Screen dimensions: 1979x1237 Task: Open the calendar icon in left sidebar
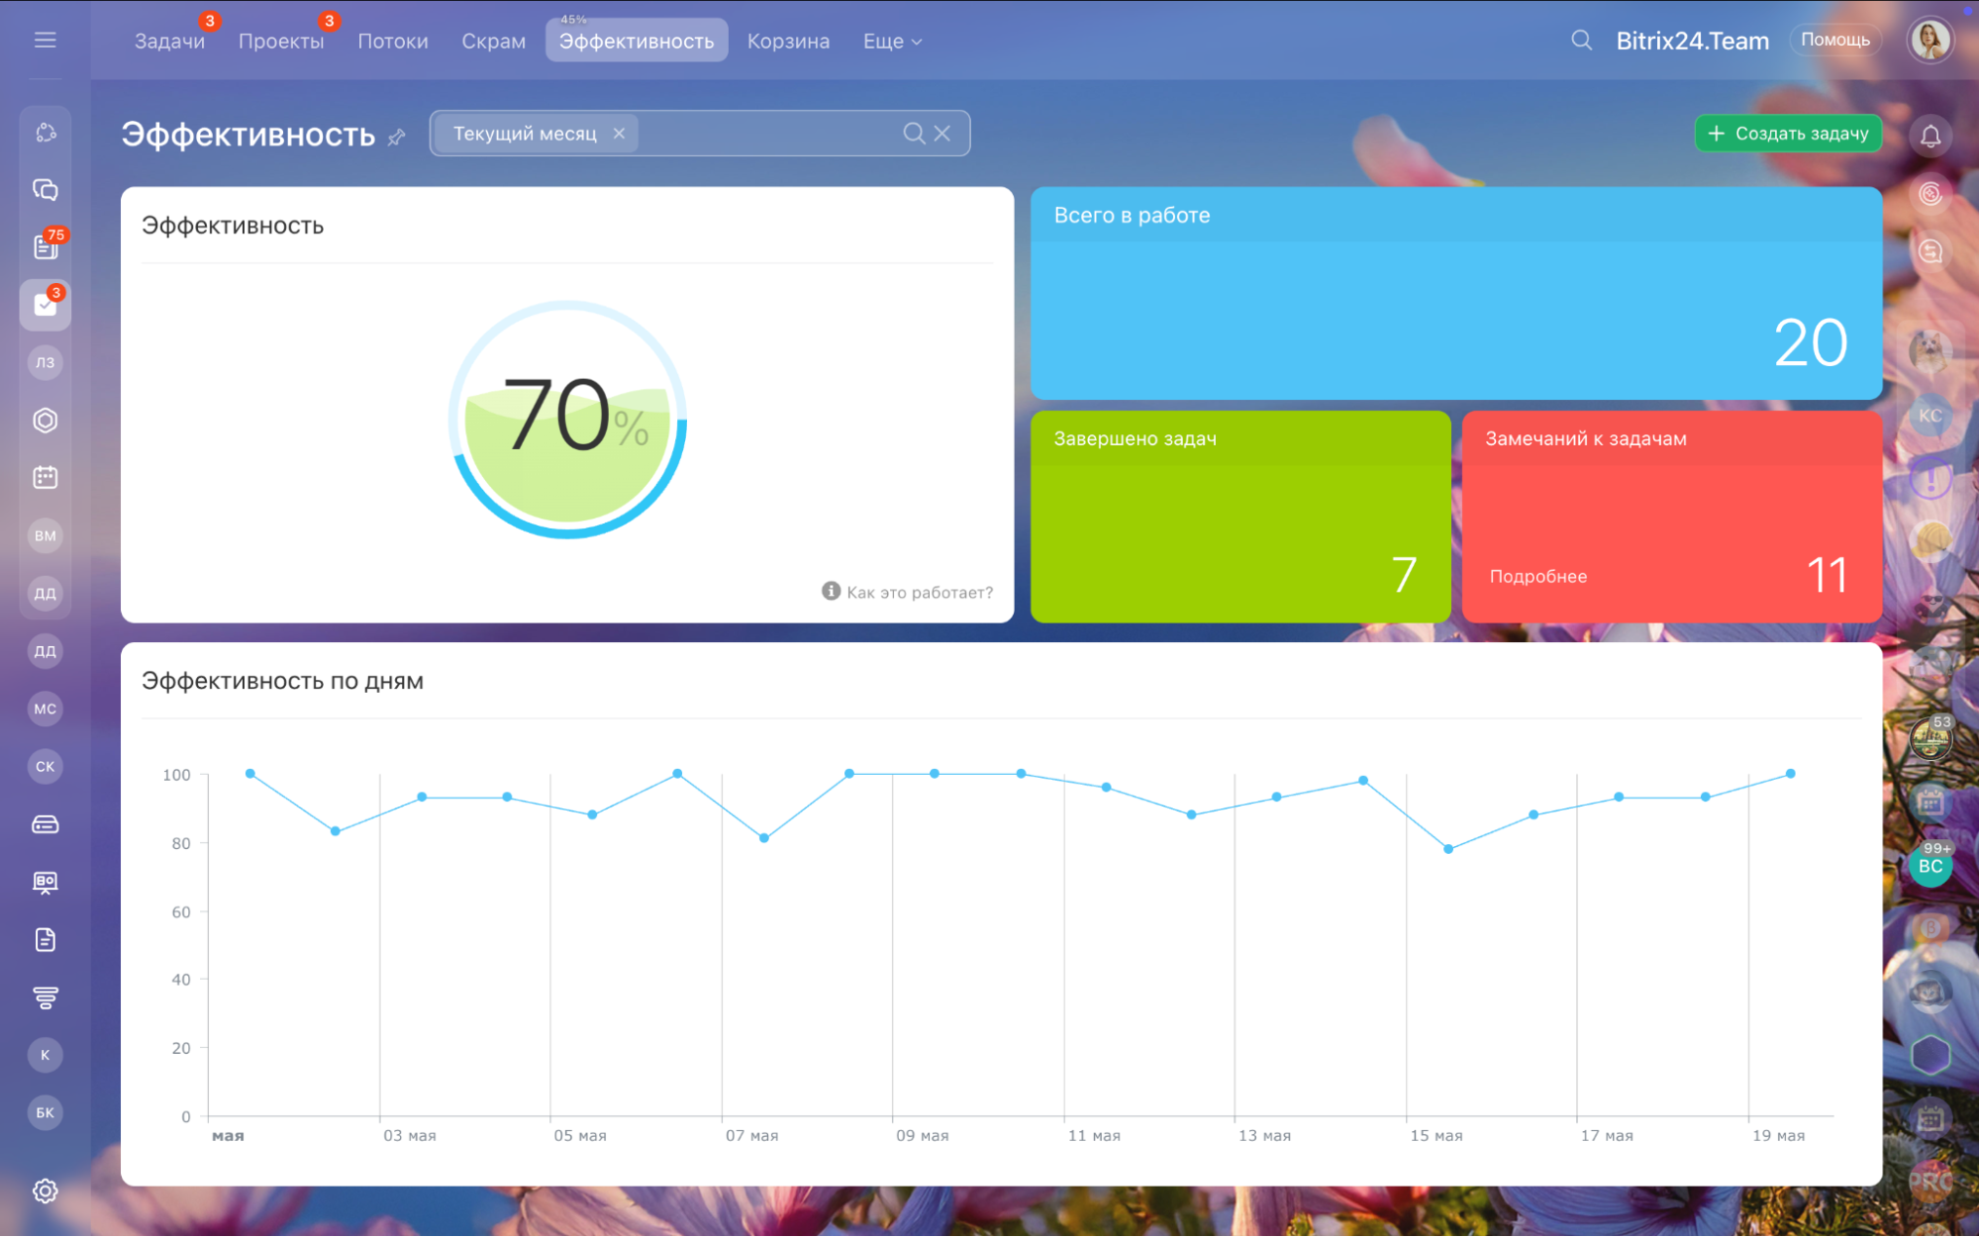45,478
